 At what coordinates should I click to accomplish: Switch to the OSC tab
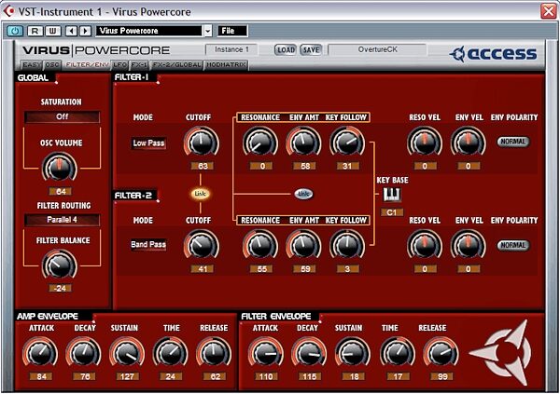tap(52, 65)
